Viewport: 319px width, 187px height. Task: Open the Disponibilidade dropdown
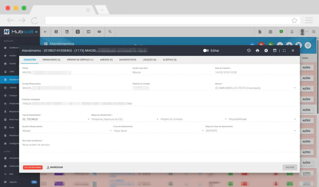pyautogui.click(x=262, y=119)
